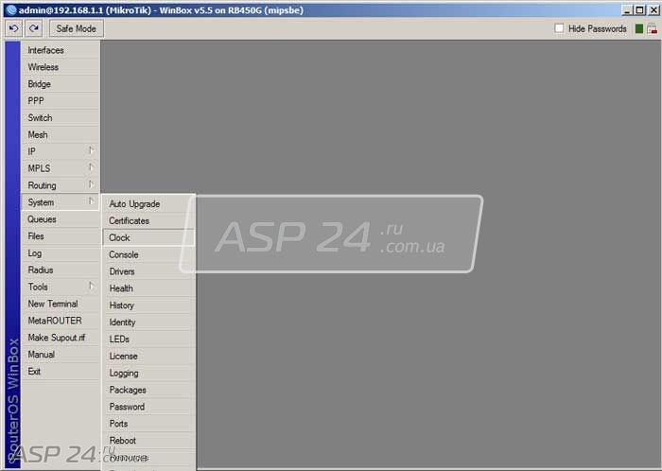
Task: Click the WinBox logo in title bar
Action: [x=11, y=10]
